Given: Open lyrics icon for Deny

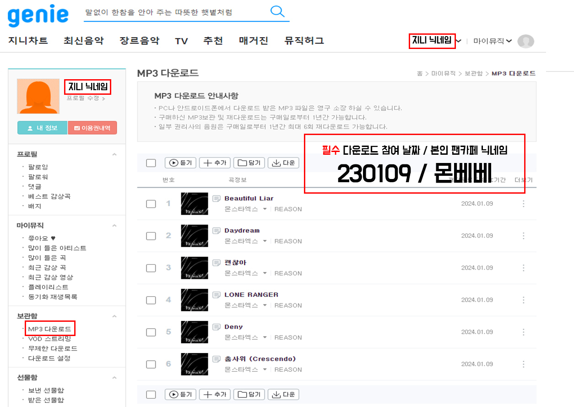Looking at the screenshot, I should 217,326.
